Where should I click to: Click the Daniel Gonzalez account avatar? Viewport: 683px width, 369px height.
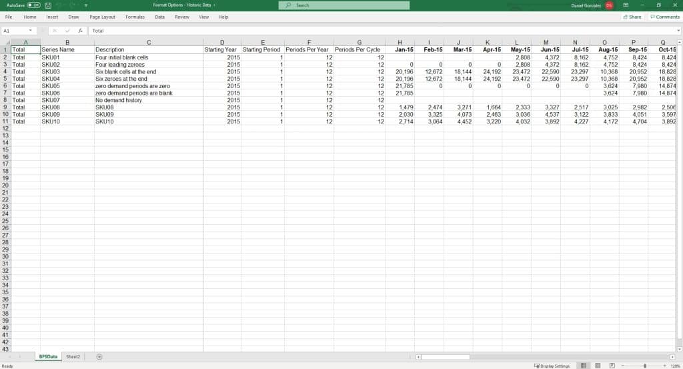click(x=609, y=5)
